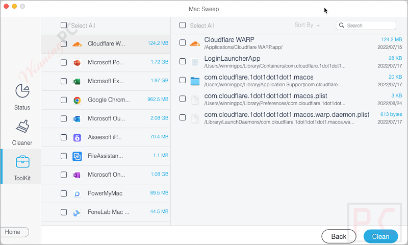Viewport: 408px width, 245px height.
Task: Tick the FoneLab Mac checkbox
Action: point(64,212)
